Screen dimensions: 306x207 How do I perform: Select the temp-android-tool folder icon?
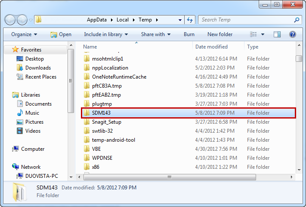tap(87, 140)
